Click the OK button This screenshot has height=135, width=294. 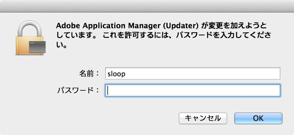[258, 118]
